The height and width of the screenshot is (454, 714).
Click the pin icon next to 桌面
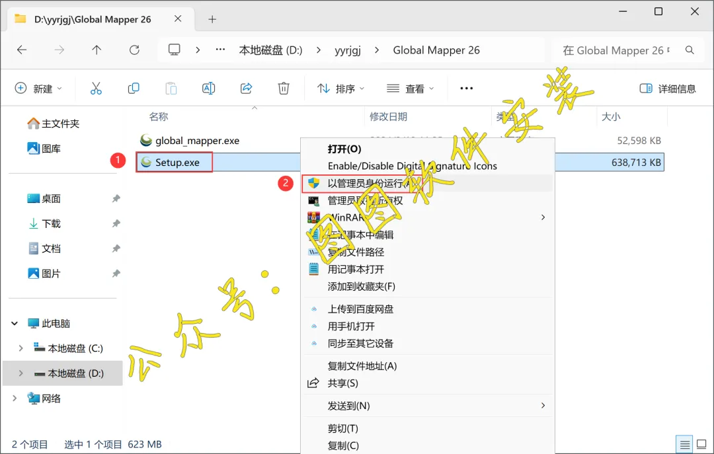tap(116, 198)
